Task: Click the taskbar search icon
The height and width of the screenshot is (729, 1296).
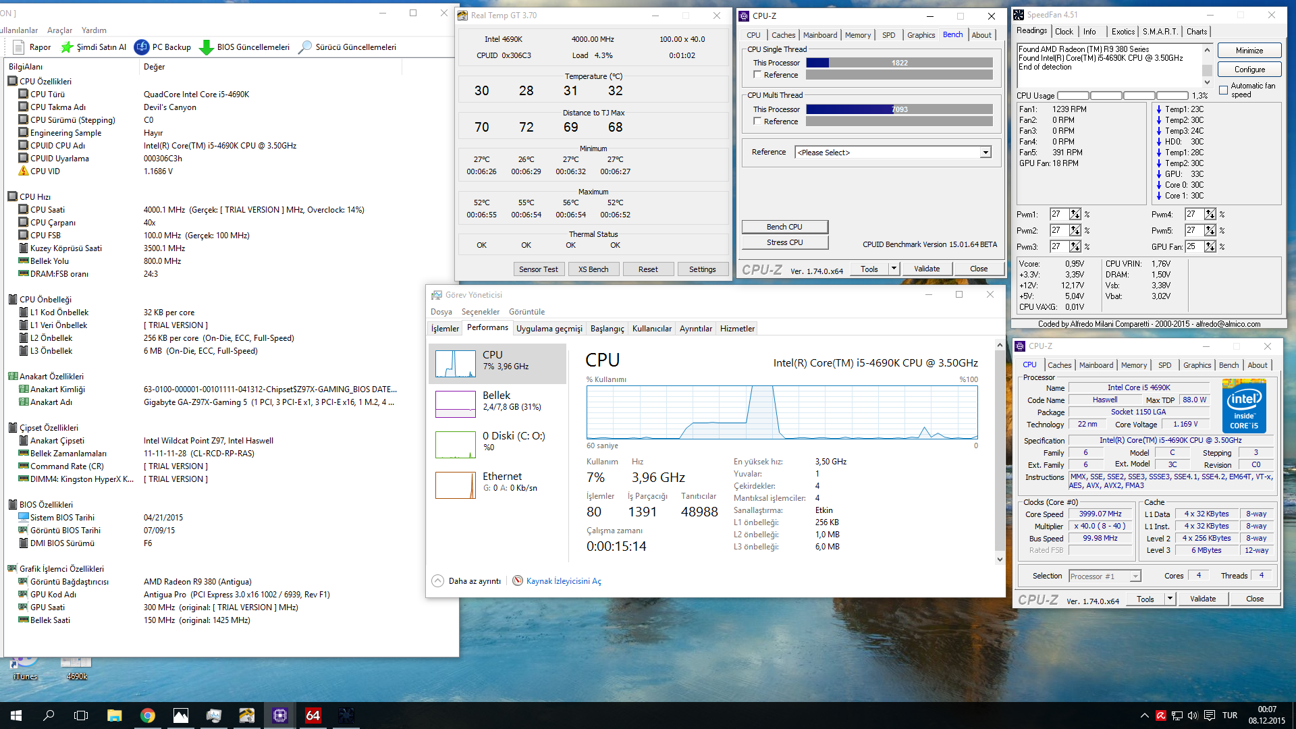Action: [x=49, y=715]
